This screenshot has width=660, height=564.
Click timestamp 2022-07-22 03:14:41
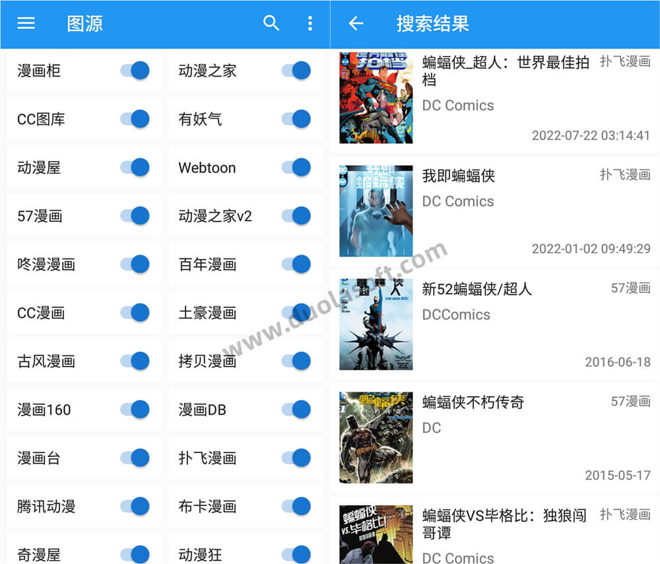[x=591, y=135]
